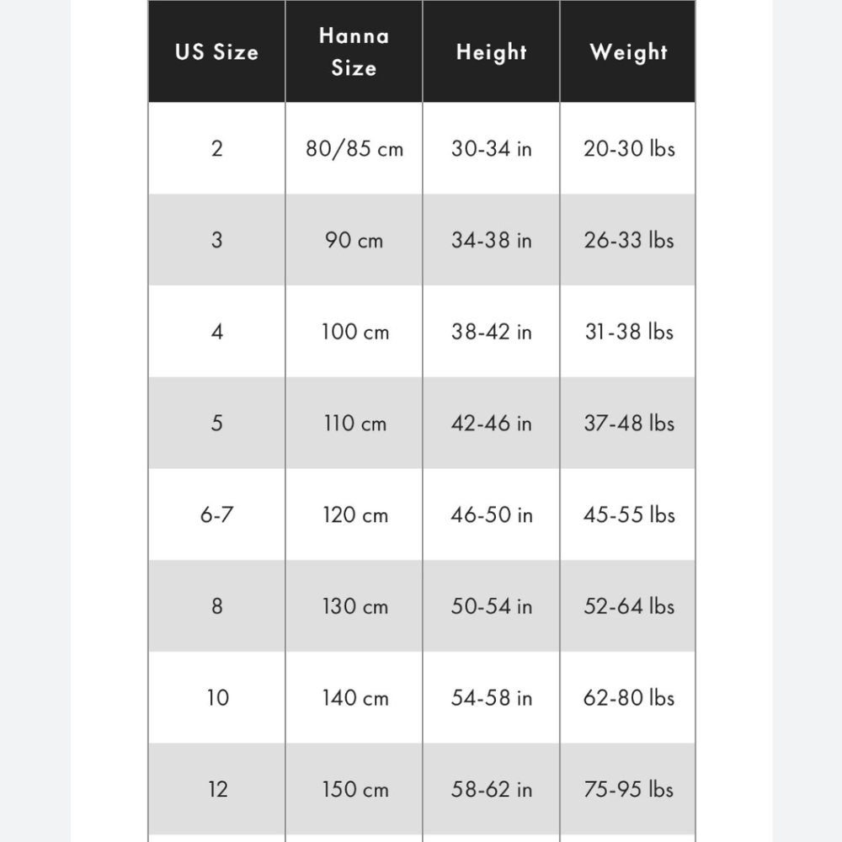Viewport: 842px width, 842px height.
Task: Click the 140 cm Hanna size cell
Action: 354,698
